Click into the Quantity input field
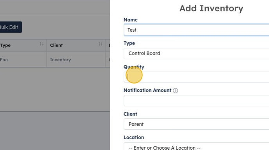269x150 pixels. click(x=196, y=77)
